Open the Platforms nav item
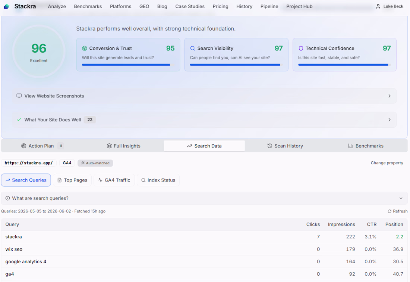Image resolution: width=410 pixels, height=282 pixels. pyautogui.click(x=120, y=6)
